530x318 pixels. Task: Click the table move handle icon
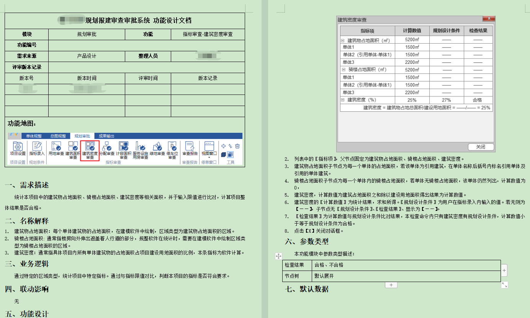coord(278,256)
